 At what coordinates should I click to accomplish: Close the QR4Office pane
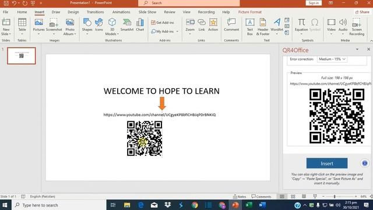point(368,49)
